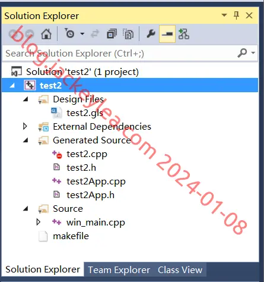The image size is (264, 282).
Task: Select the test2App.cpp file
Action: click(96, 181)
